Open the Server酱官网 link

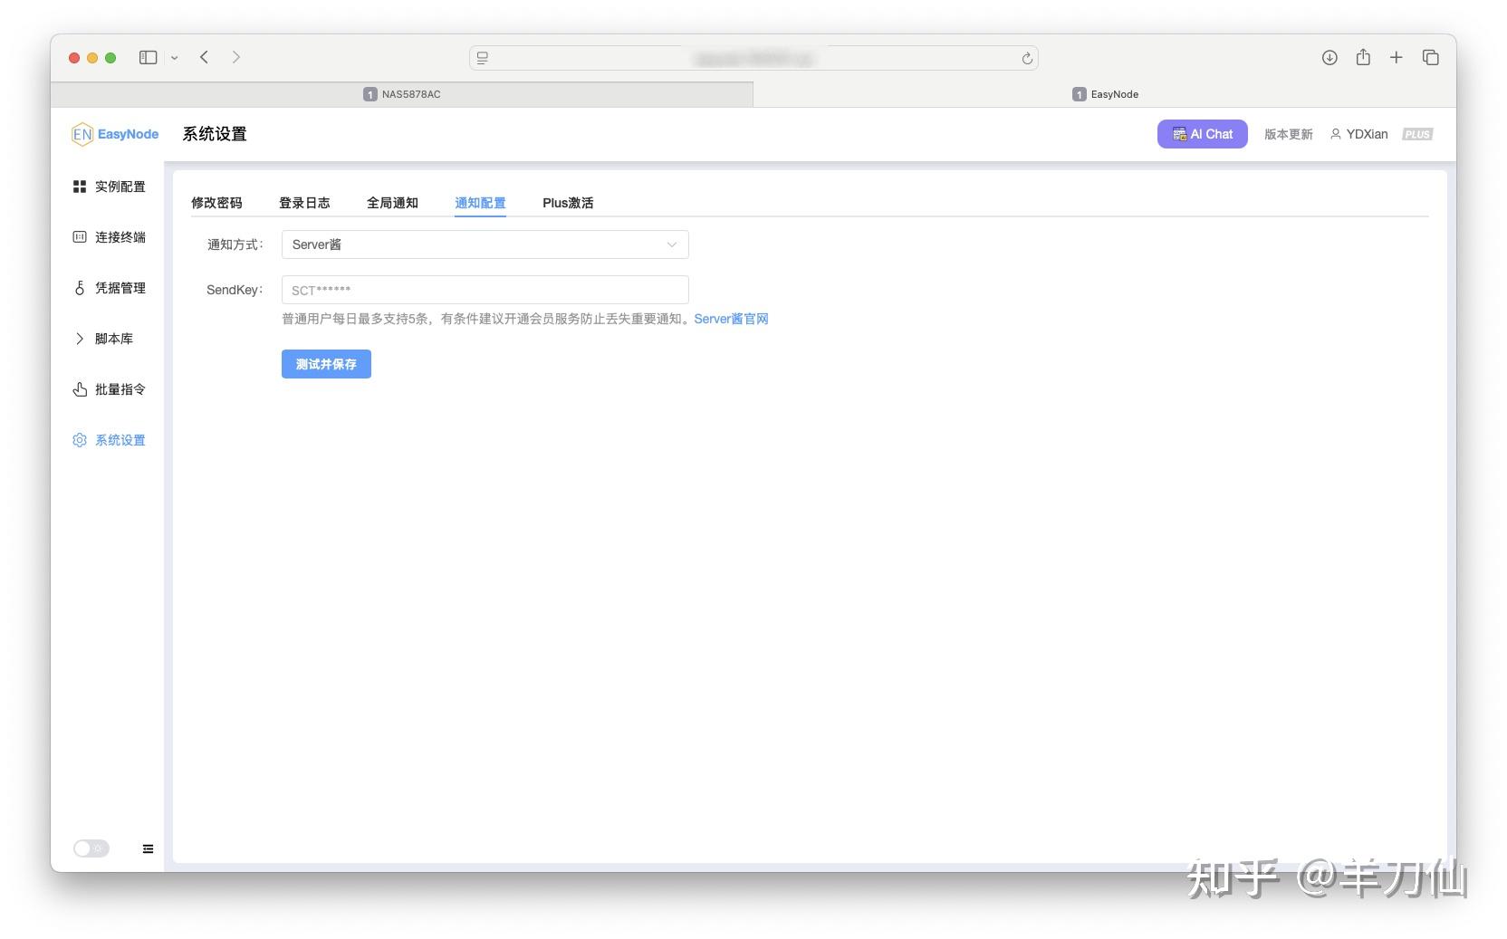pos(731,319)
